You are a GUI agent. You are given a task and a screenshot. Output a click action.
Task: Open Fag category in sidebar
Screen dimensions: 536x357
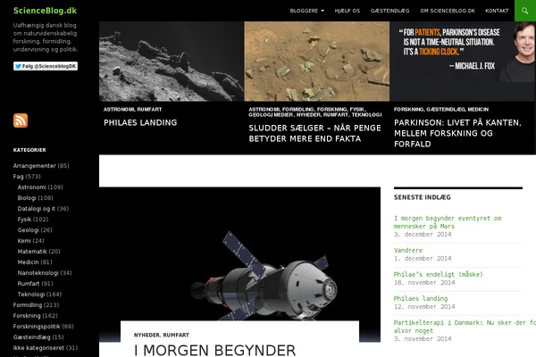pyautogui.click(x=19, y=177)
